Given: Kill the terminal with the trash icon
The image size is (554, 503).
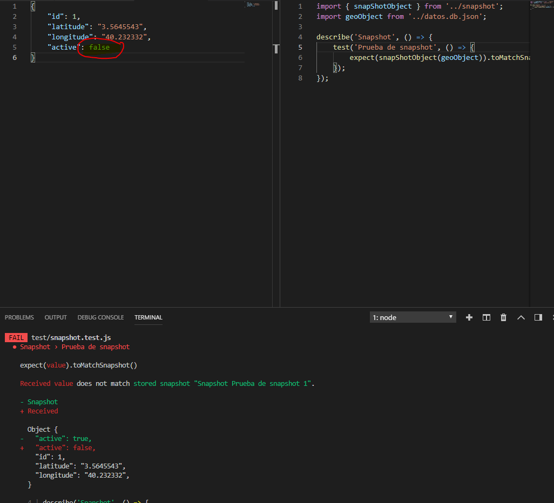Looking at the screenshot, I should point(503,317).
